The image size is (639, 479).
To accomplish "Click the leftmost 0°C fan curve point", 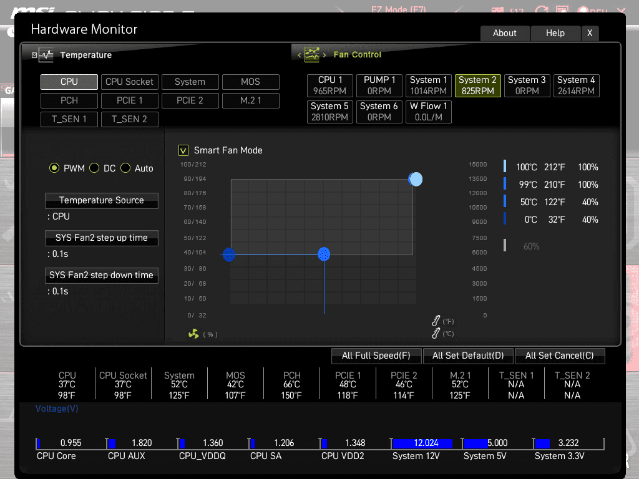I will coord(229,254).
